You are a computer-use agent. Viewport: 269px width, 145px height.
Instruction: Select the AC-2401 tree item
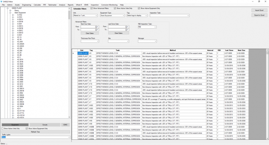[20, 42]
